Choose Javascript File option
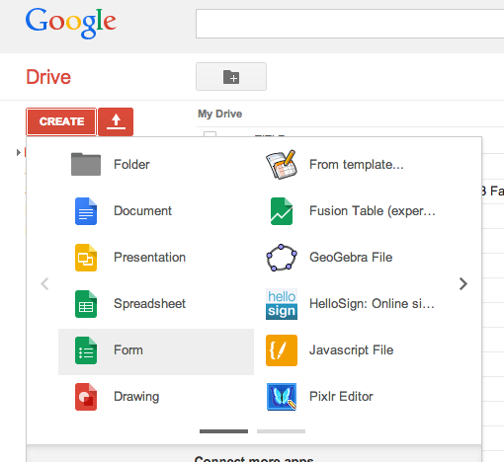 (352, 350)
